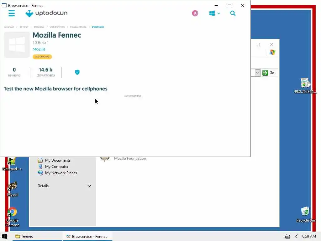Expand the platform selector chevron

tap(218, 13)
